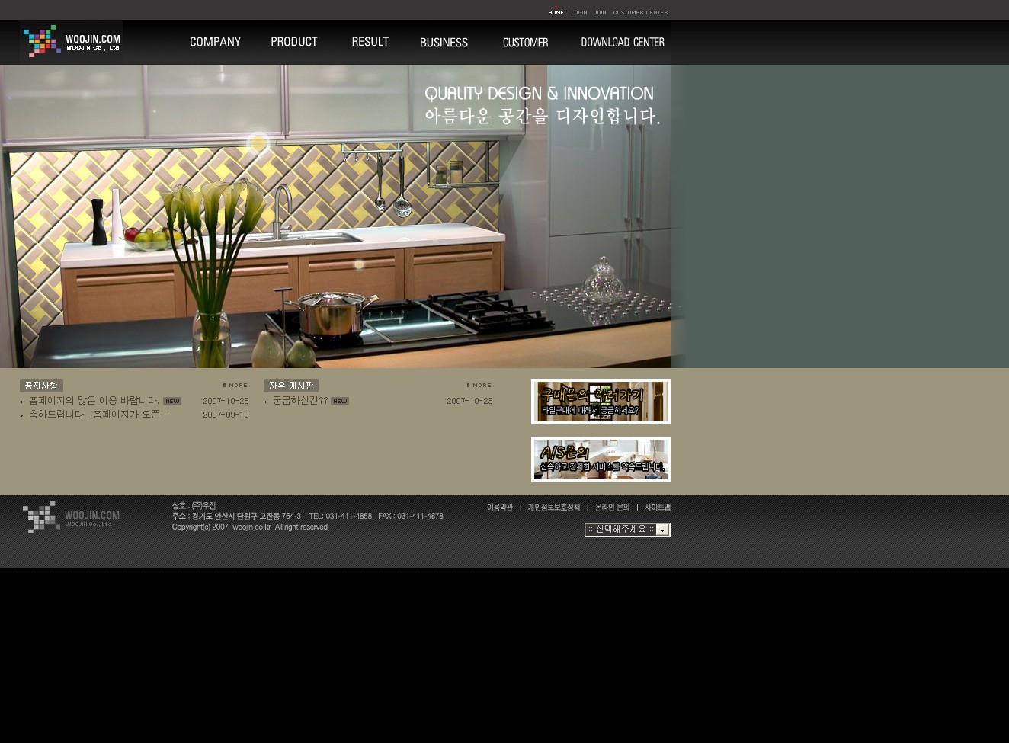
Task: Click the 구매문의 하러가기 banner
Action: pyautogui.click(x=601, y=402)
